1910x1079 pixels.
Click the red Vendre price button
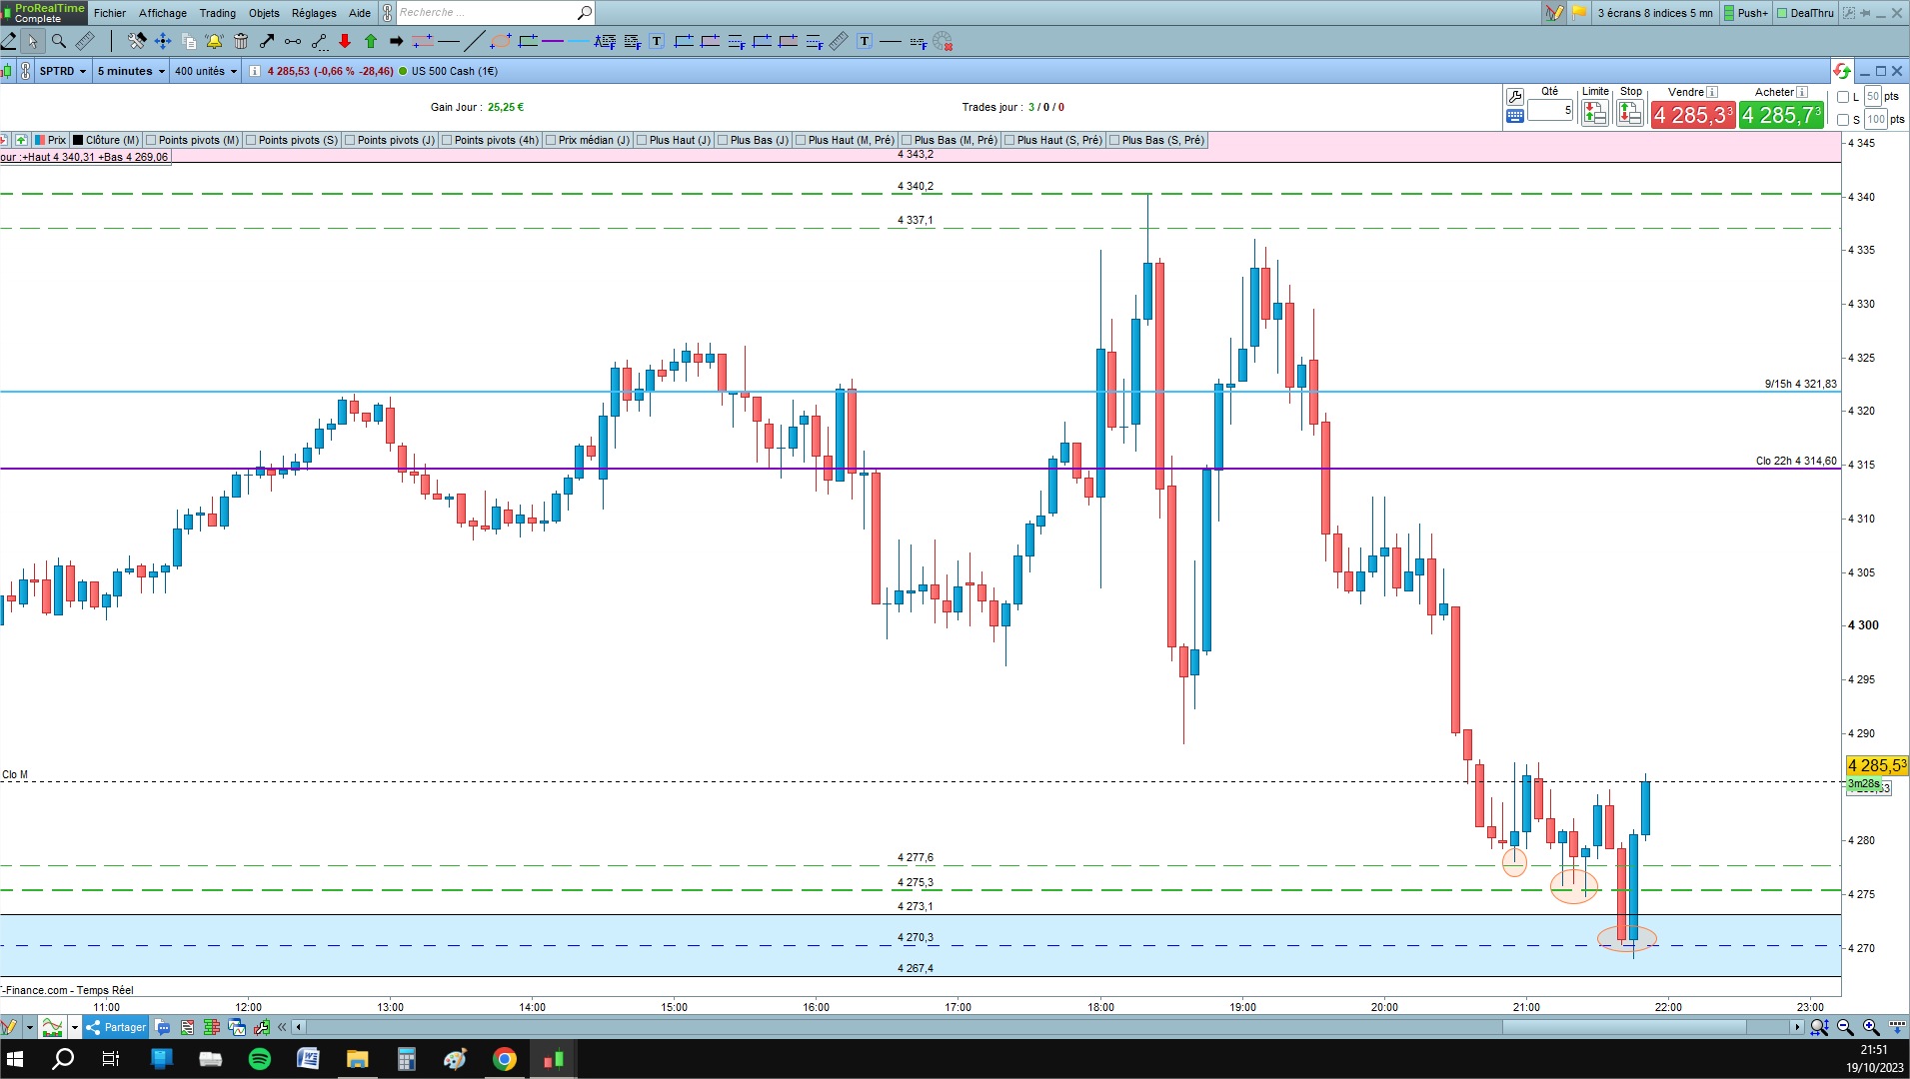pyautogui.click(x=1692, y=115)
